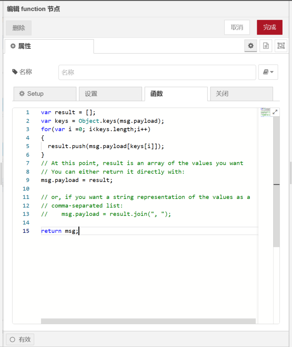Focus the 名称 name input field
The width and height of the screenshot is (292, 347).
point(157,73)
